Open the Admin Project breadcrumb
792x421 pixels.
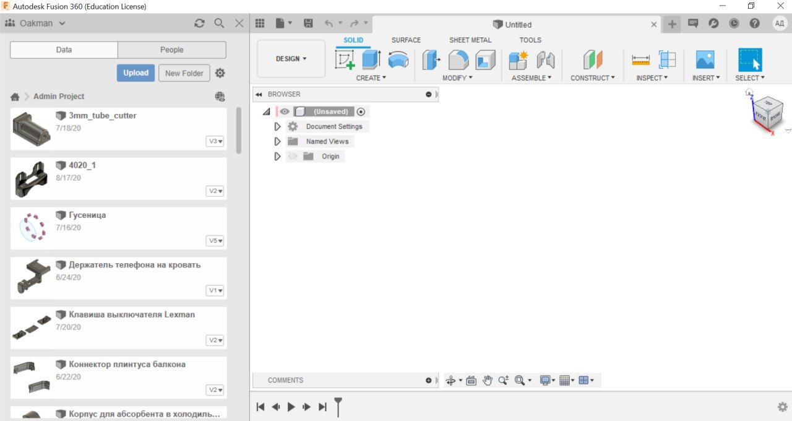59,97
